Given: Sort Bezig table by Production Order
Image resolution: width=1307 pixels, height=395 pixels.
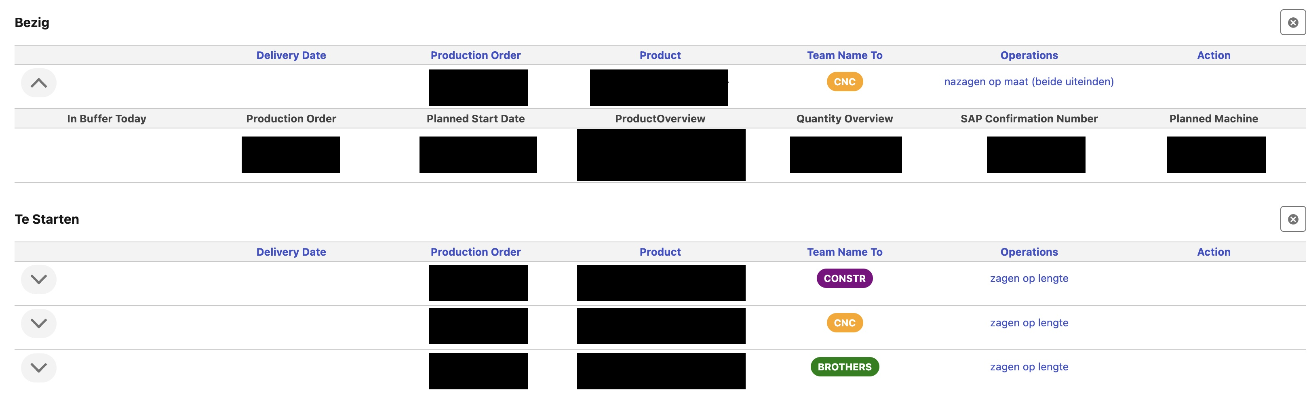Looking at the screenshot, I should [x=475, y=55].
